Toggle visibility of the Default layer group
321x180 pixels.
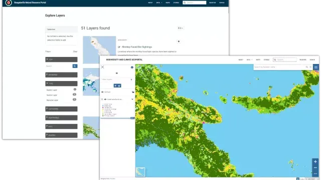[x=102, y=92]
